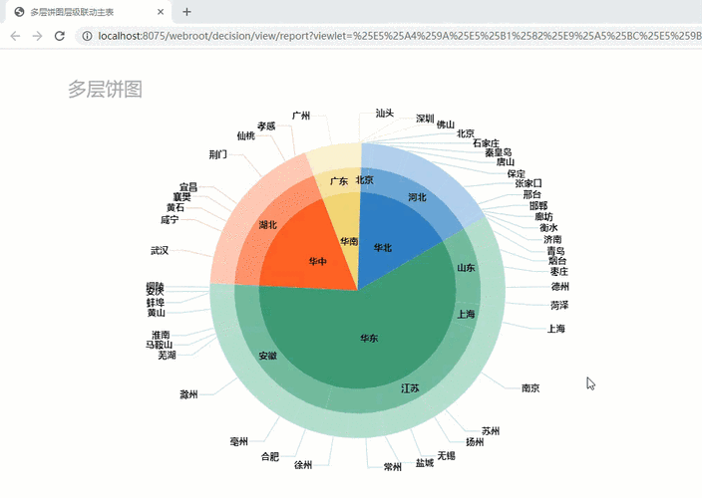Image resolution: width=702 pixels, height=498 pixels.
Task: Click the 秦皇岛 city label
Action: (499, 152)
